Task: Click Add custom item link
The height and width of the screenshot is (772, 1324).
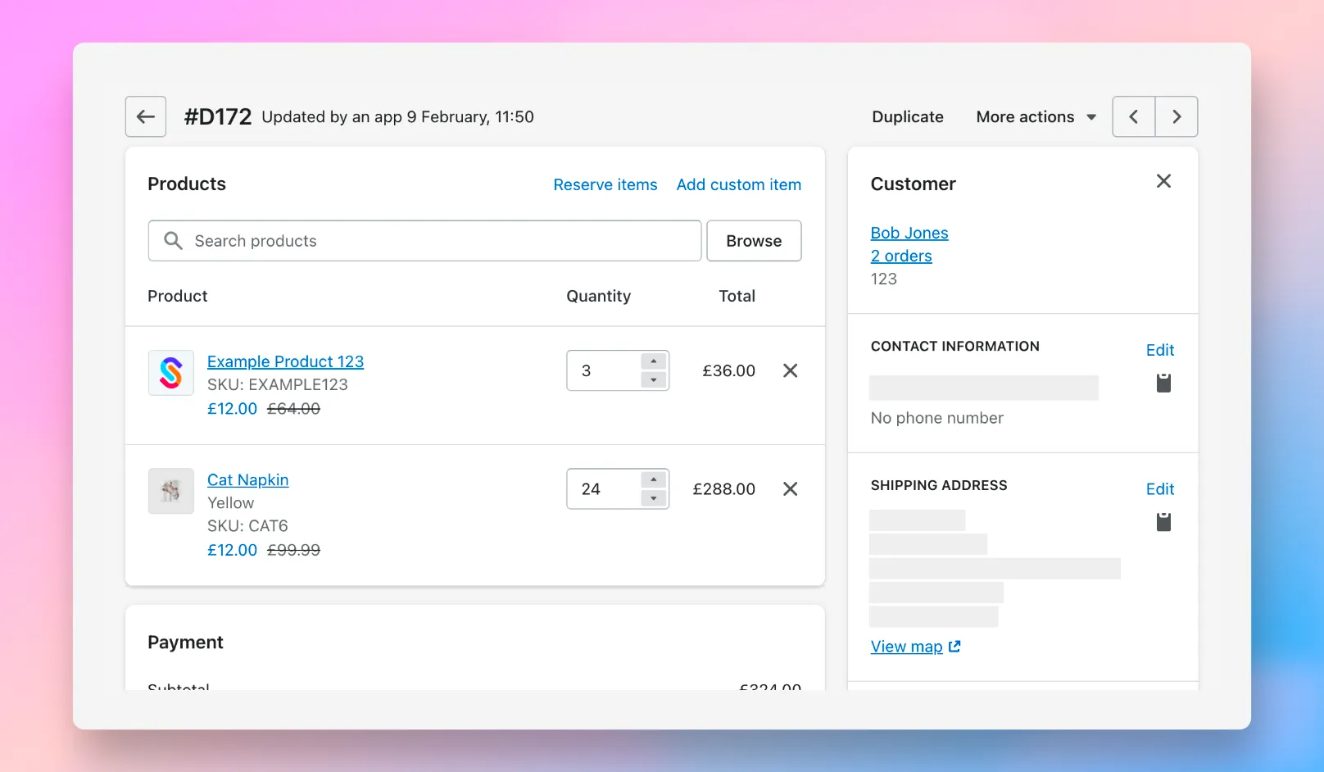Action: click(x=738, y=184)
